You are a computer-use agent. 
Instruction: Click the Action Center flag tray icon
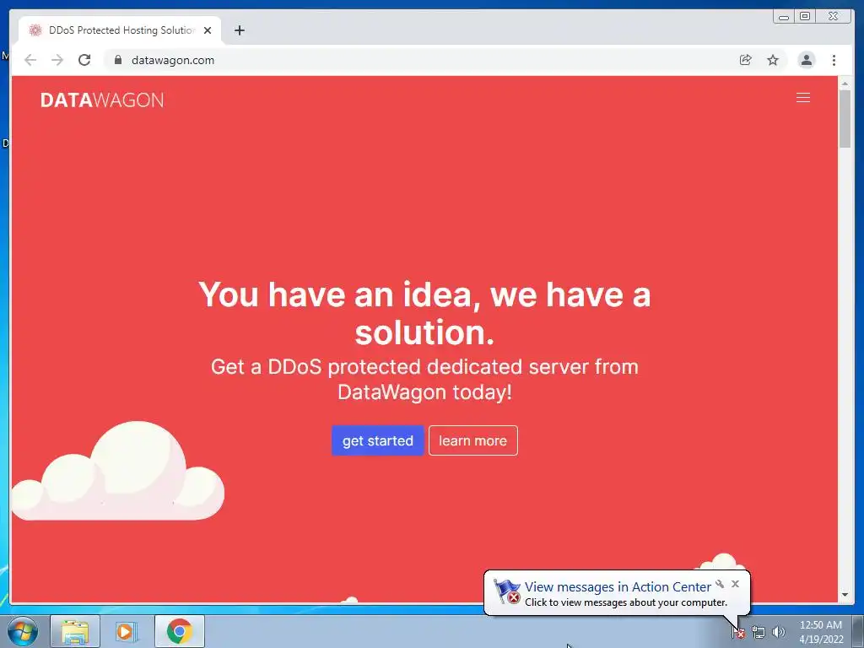click(737, 632)
